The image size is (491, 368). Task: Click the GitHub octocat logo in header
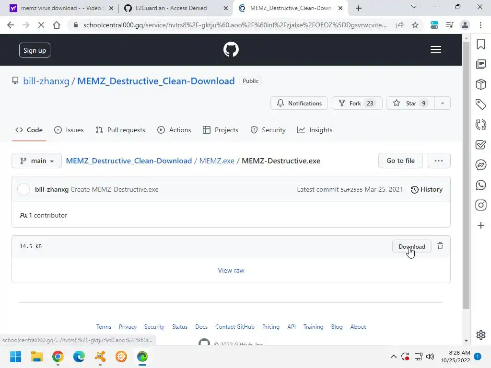pos(231,49)
